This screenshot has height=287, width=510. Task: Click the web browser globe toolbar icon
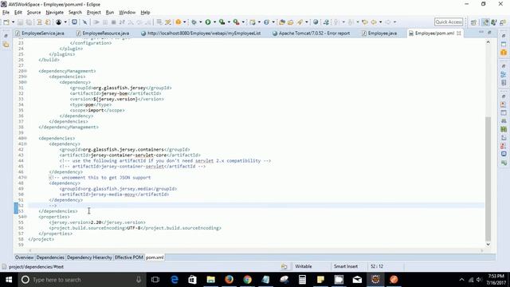click(316, 22)
